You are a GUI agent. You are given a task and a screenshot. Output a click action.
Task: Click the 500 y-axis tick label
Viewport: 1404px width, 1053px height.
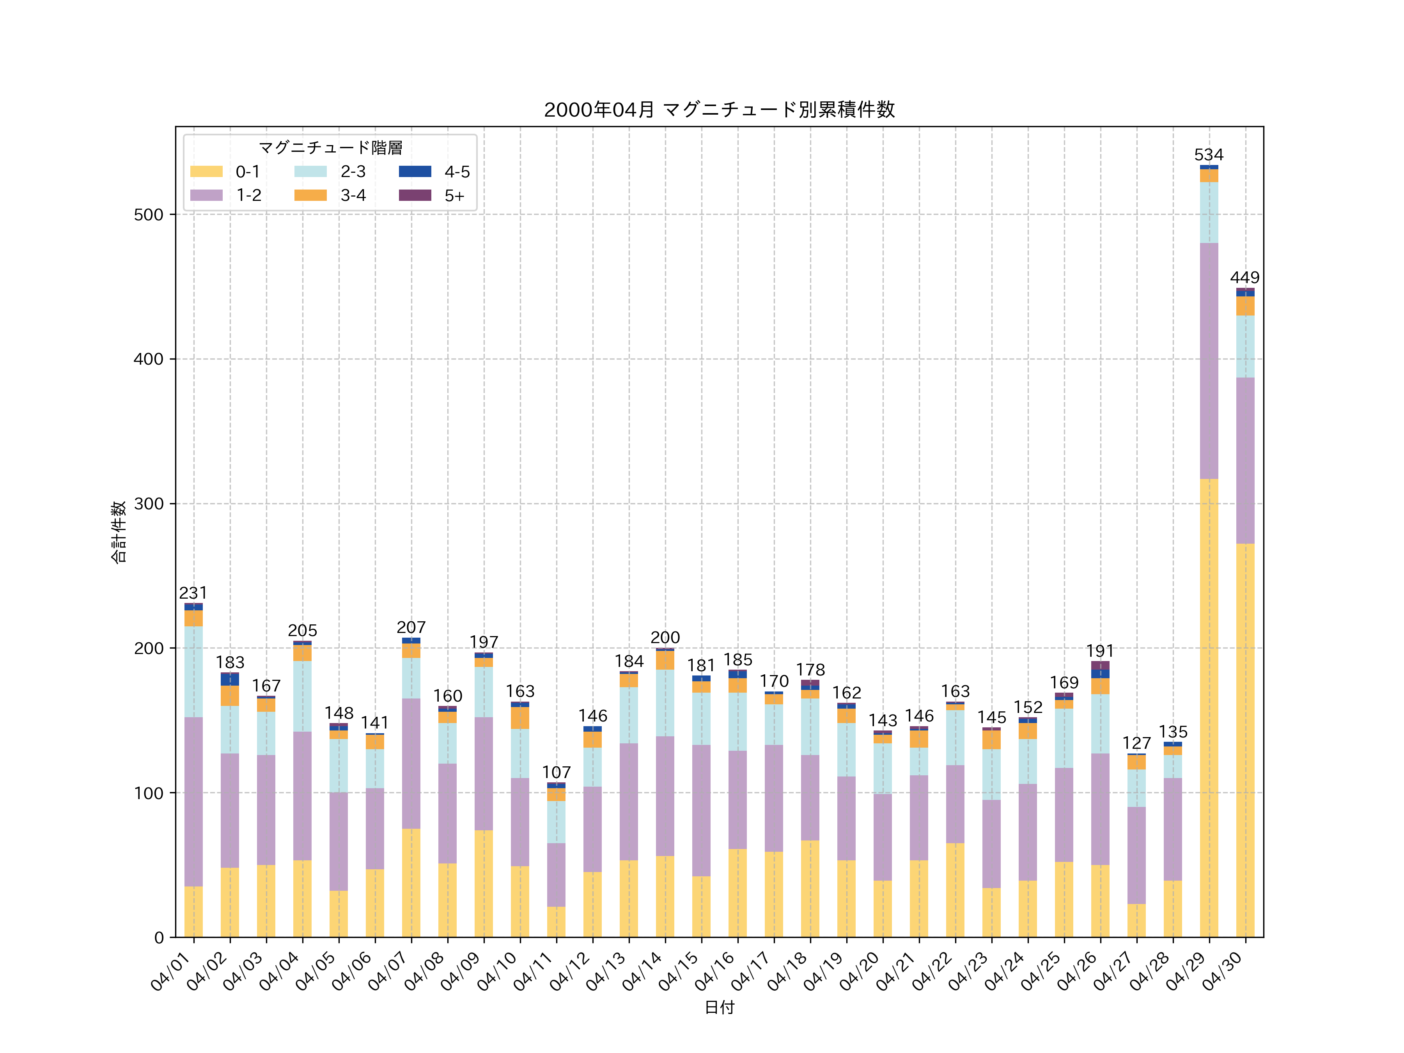click(x=149, y=214)
